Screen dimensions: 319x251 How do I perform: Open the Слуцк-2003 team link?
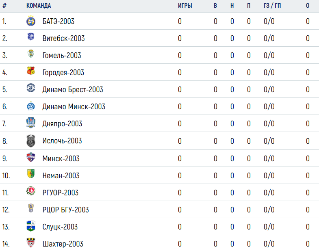pyautogui.click(x=60, y=227)
